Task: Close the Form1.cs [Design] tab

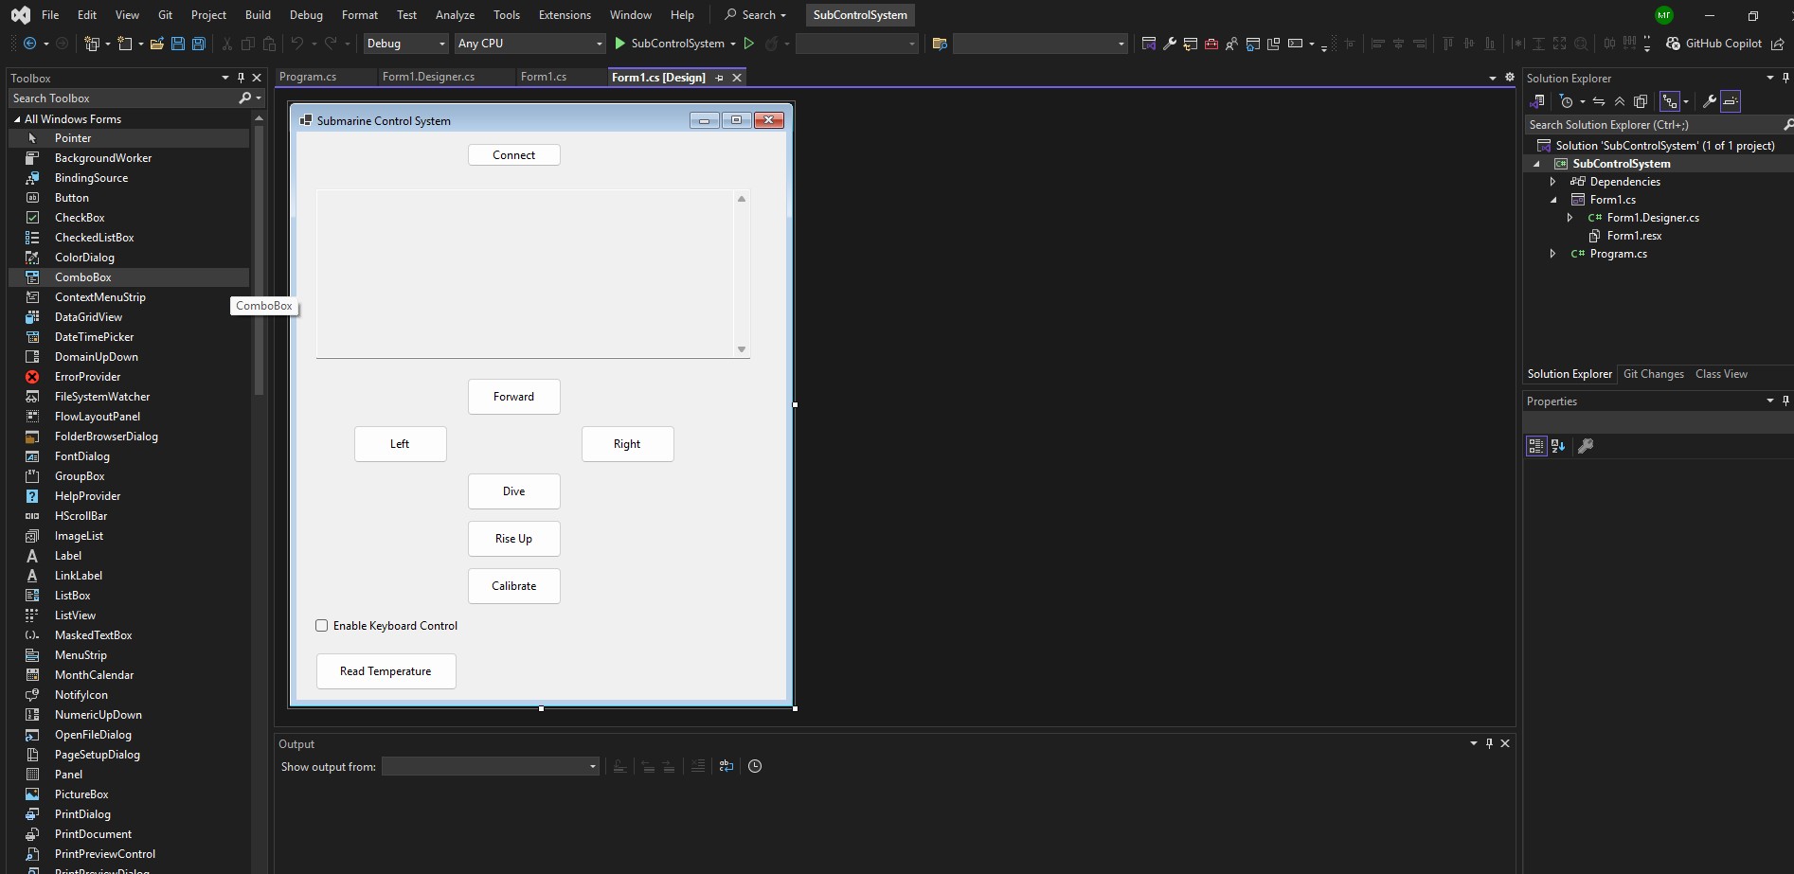Action: pos(737,78)
